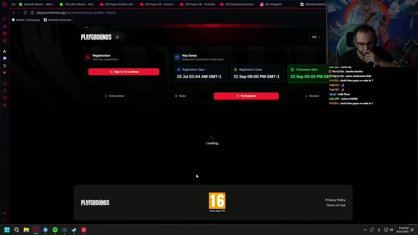The image size is (418, 235).
Task: Switch to Psyco M - Chernobyl YouTube tab
Action: click(158, 4)
